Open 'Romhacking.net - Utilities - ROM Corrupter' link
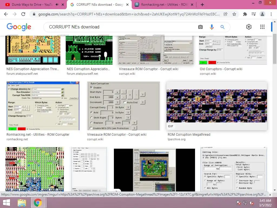The height and width of the screenshot is (208, 277). click(x=38, y=134)
